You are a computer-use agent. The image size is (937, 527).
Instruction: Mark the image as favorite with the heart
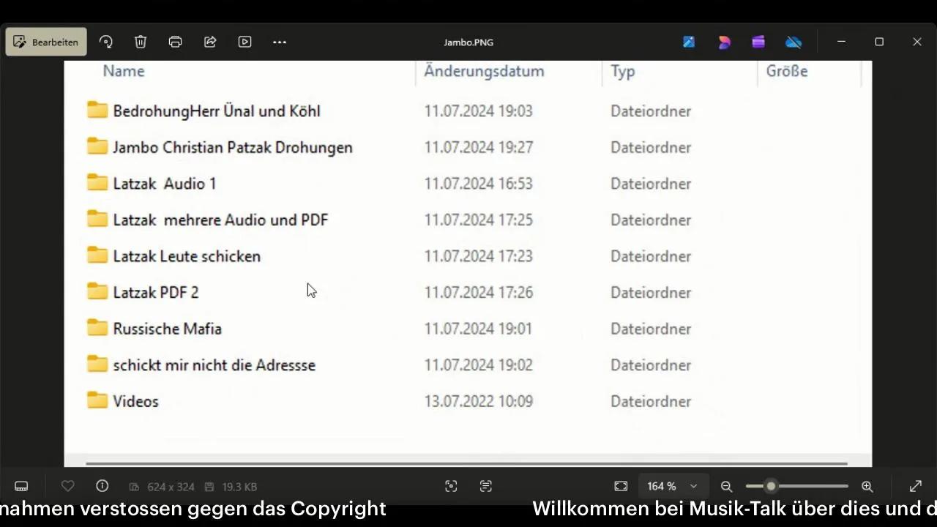coord(68,486)
